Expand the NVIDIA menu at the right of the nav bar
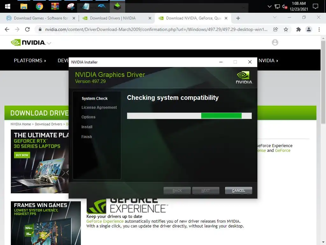Viewport: 326px width, 245px height. click(268, 60)
